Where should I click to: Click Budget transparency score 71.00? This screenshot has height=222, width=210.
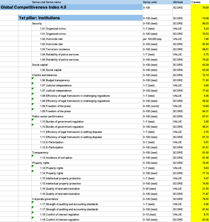[200, 80]
